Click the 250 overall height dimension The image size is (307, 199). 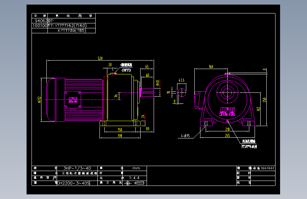tap(264, 100)
